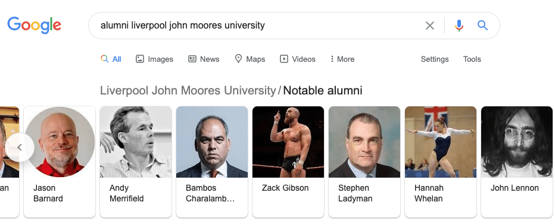555x224 pixels.
Task: Click the Google logo
Action: 35,25
